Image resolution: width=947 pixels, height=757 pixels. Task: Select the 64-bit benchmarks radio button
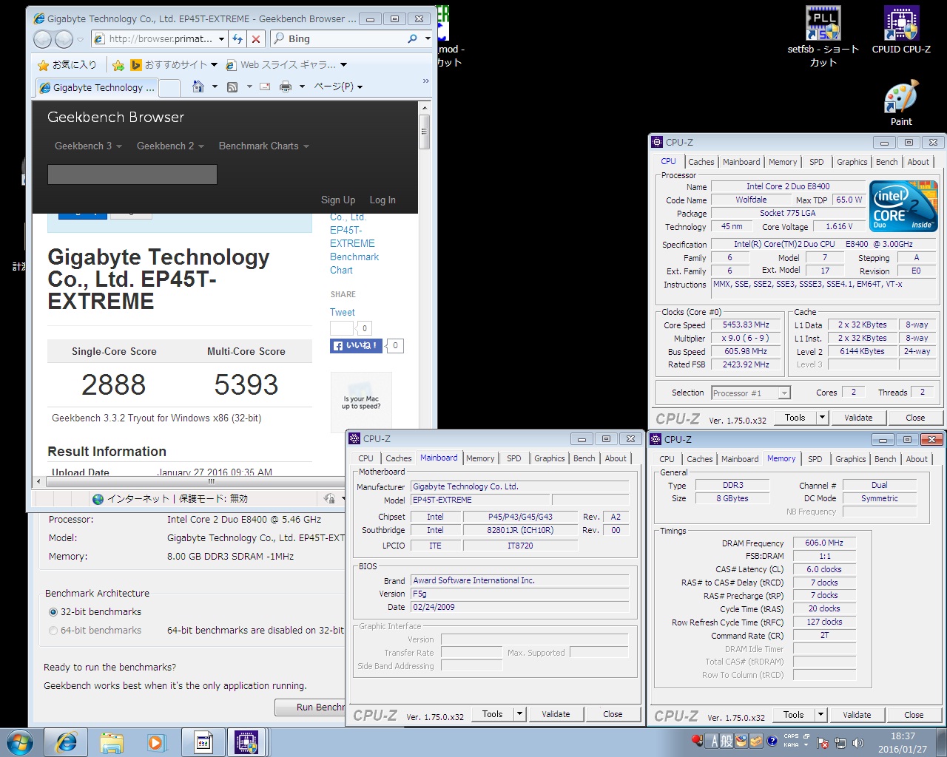point(53,631)
